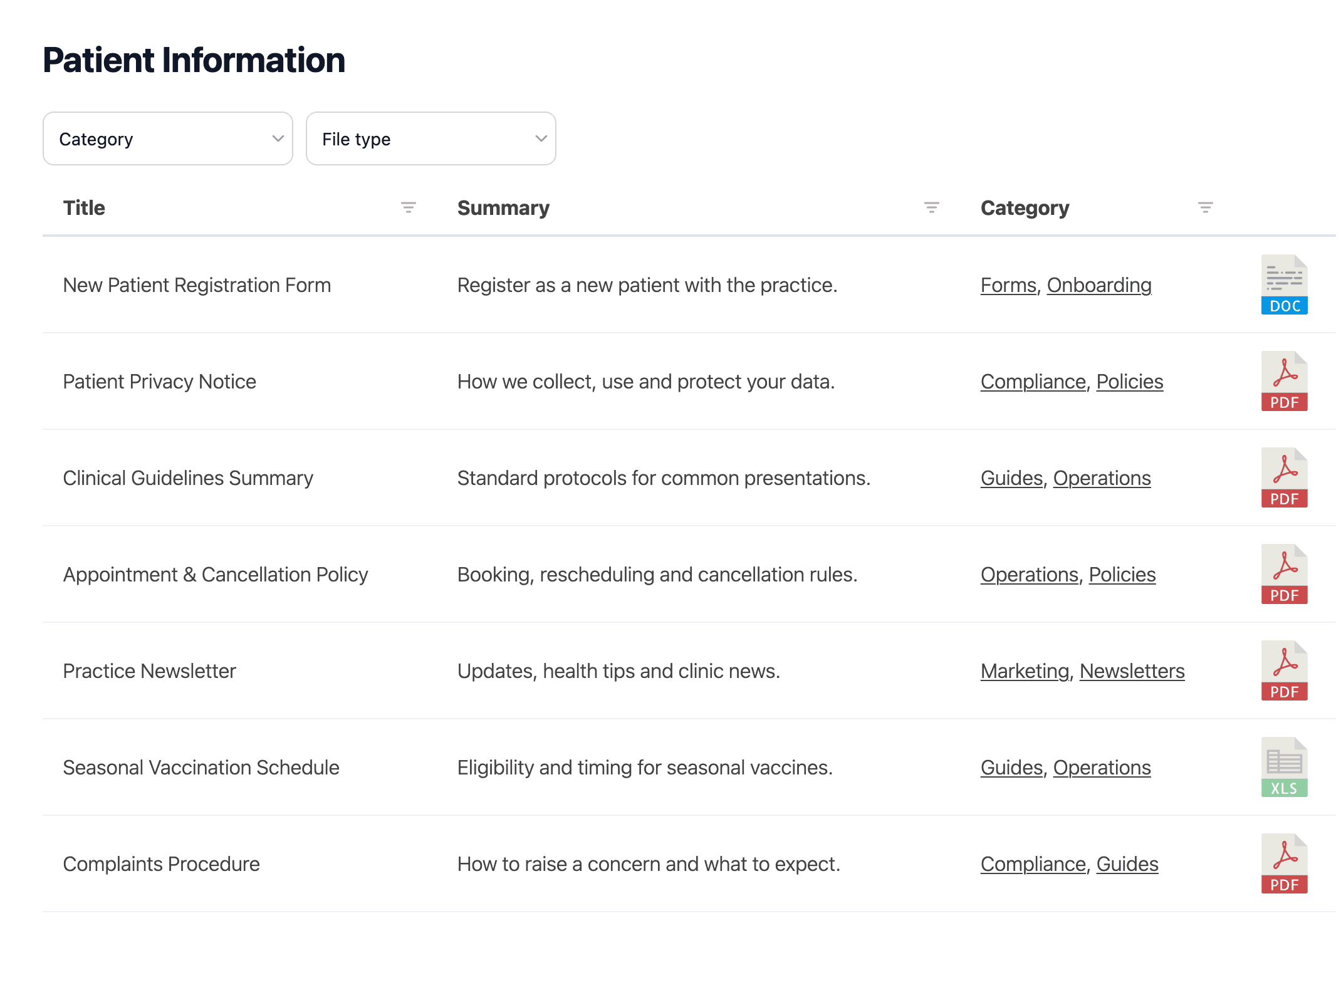
Task: Select the Appointment & Cancellation Policy title
Action: click(216, 575)
